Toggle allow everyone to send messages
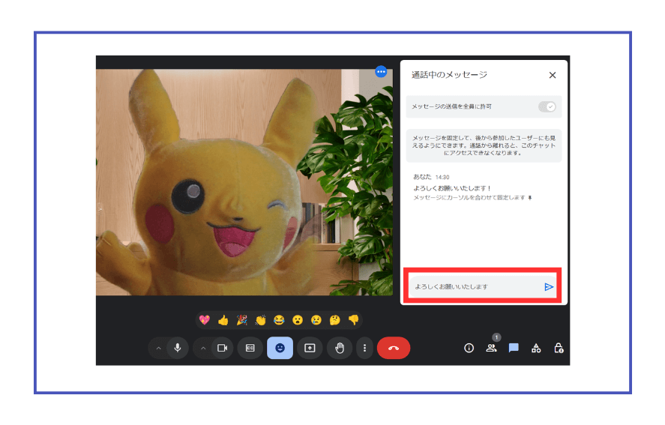The image size is (665, 425). click(547, 106)
